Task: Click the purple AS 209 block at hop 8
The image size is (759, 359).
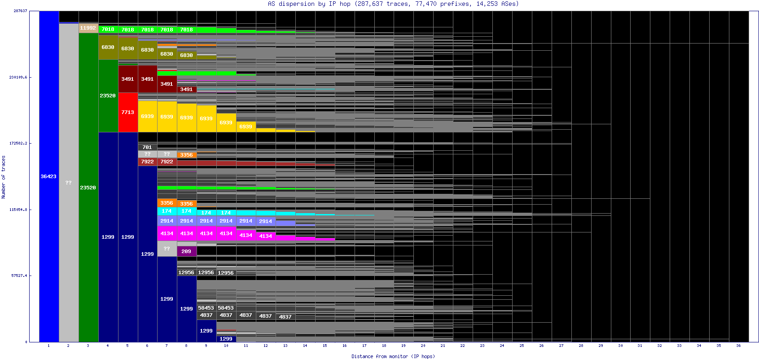Action: coord(187,251)
